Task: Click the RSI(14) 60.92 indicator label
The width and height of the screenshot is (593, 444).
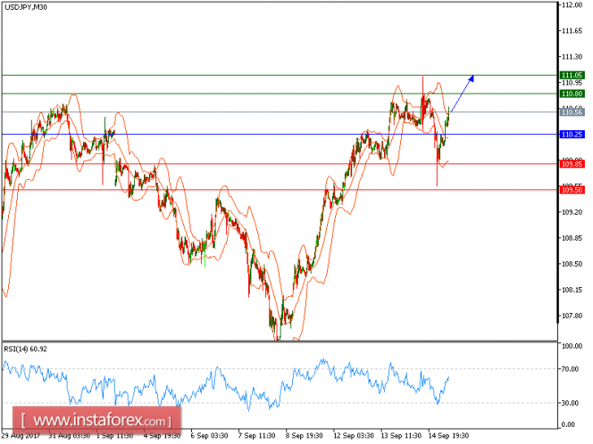Action: tap(25, 349)
